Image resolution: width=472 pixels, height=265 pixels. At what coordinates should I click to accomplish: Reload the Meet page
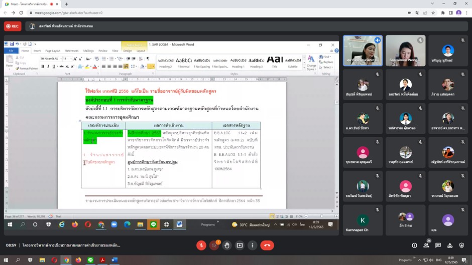click(22, 13)
